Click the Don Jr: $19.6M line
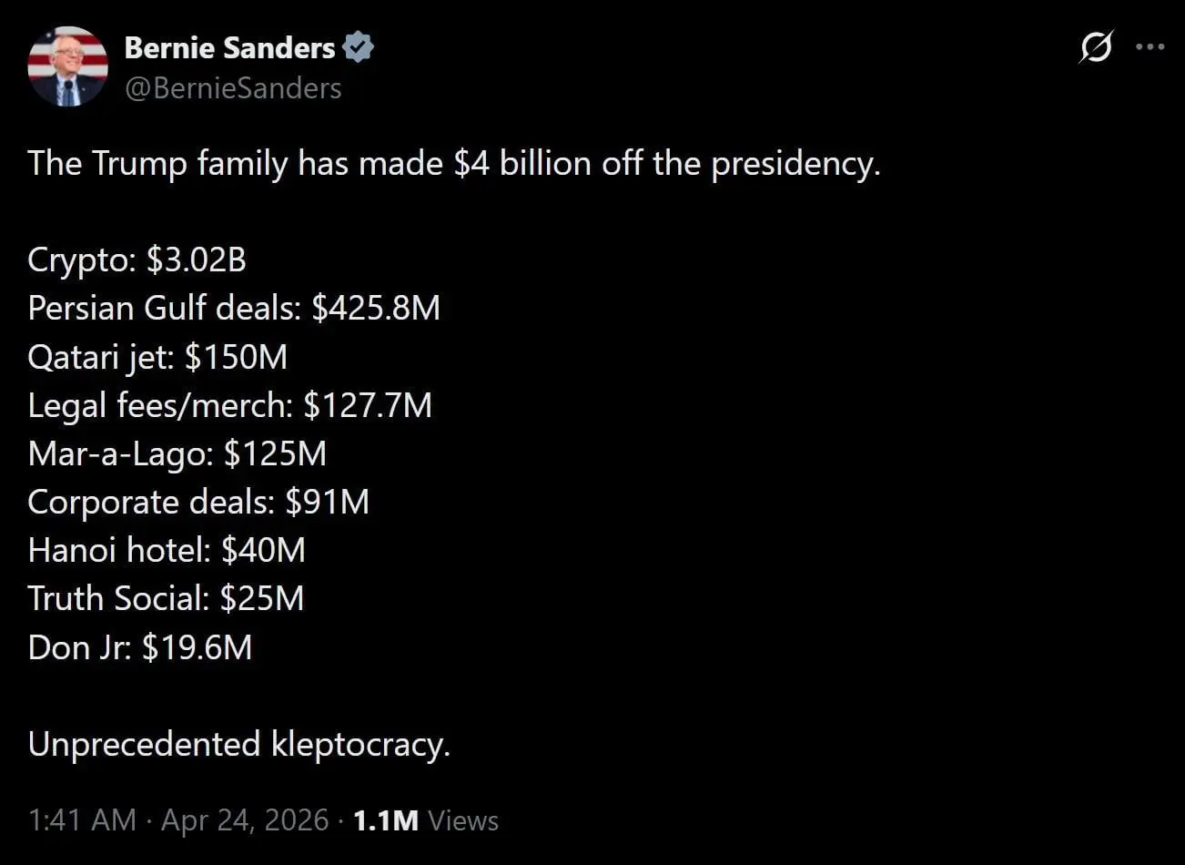The width and height of the screenshot is (1185, 865). pos(139,647)
